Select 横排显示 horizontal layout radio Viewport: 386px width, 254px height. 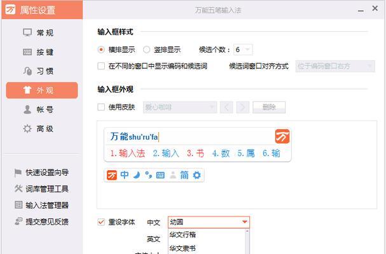[101, 50]
